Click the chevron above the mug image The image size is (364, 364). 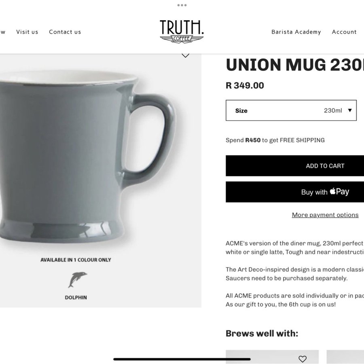pyautogui.click(x=185, y=55)
